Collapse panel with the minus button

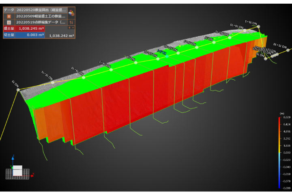point(73,28)
